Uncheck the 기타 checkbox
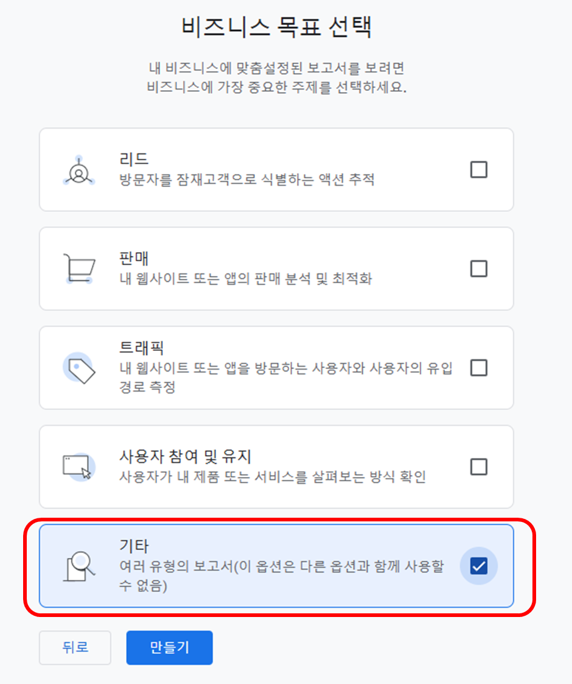 tap(479, 566)
